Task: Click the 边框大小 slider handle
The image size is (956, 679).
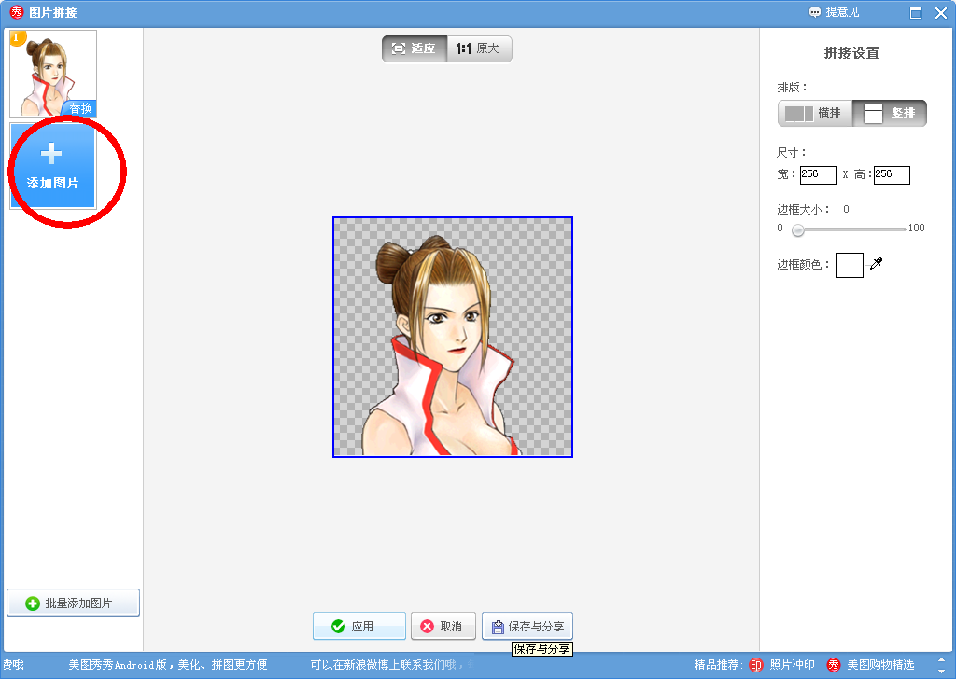Action: [x=798, y=229]
